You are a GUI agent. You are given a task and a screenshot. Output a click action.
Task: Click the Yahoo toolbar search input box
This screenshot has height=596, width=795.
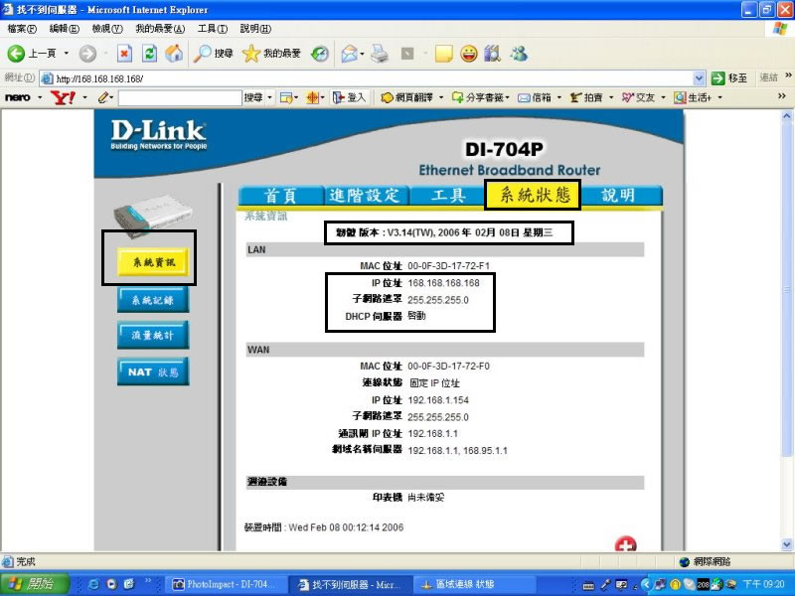[180, 97]
